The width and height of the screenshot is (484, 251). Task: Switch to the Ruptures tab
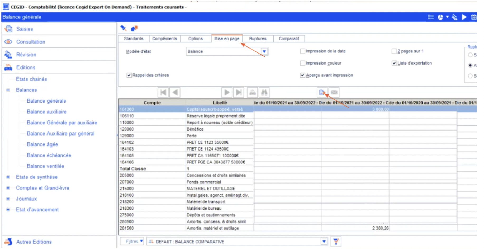258,38
